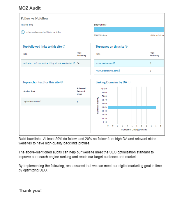Image resolution: width=175 pixels, height=197 pixels.
Task: Click the Follow vs Nofollow title
Action: click(x=34, y=19)
